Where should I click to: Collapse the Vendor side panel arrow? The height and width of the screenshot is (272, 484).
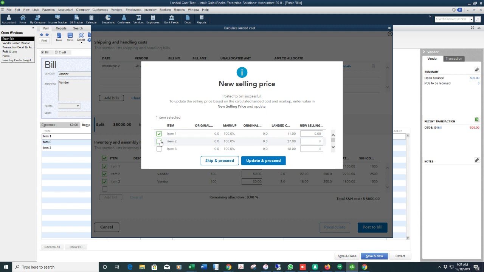coord(424,52)
